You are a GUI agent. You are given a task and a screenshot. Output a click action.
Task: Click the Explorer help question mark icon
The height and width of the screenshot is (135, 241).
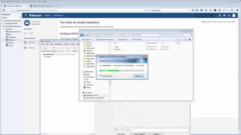pyautogui.click(x=190, y=39)
